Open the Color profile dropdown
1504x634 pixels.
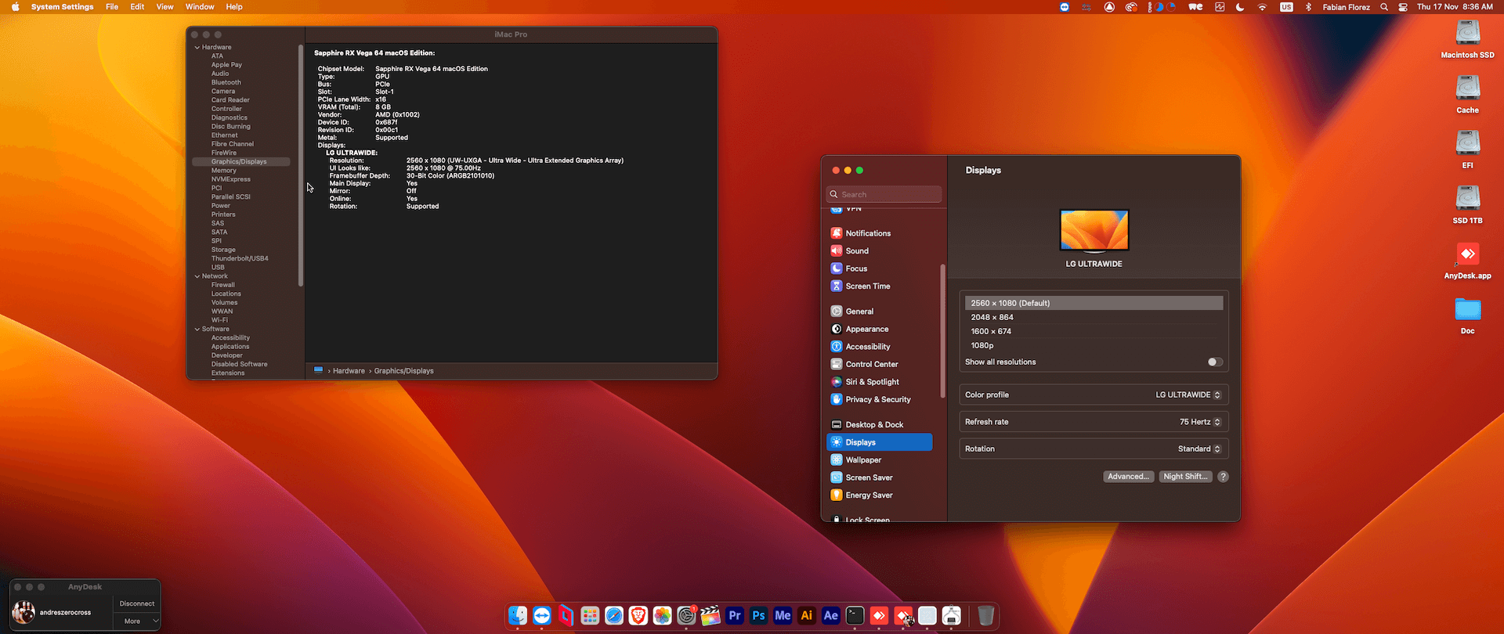(x=1188, y=395)
